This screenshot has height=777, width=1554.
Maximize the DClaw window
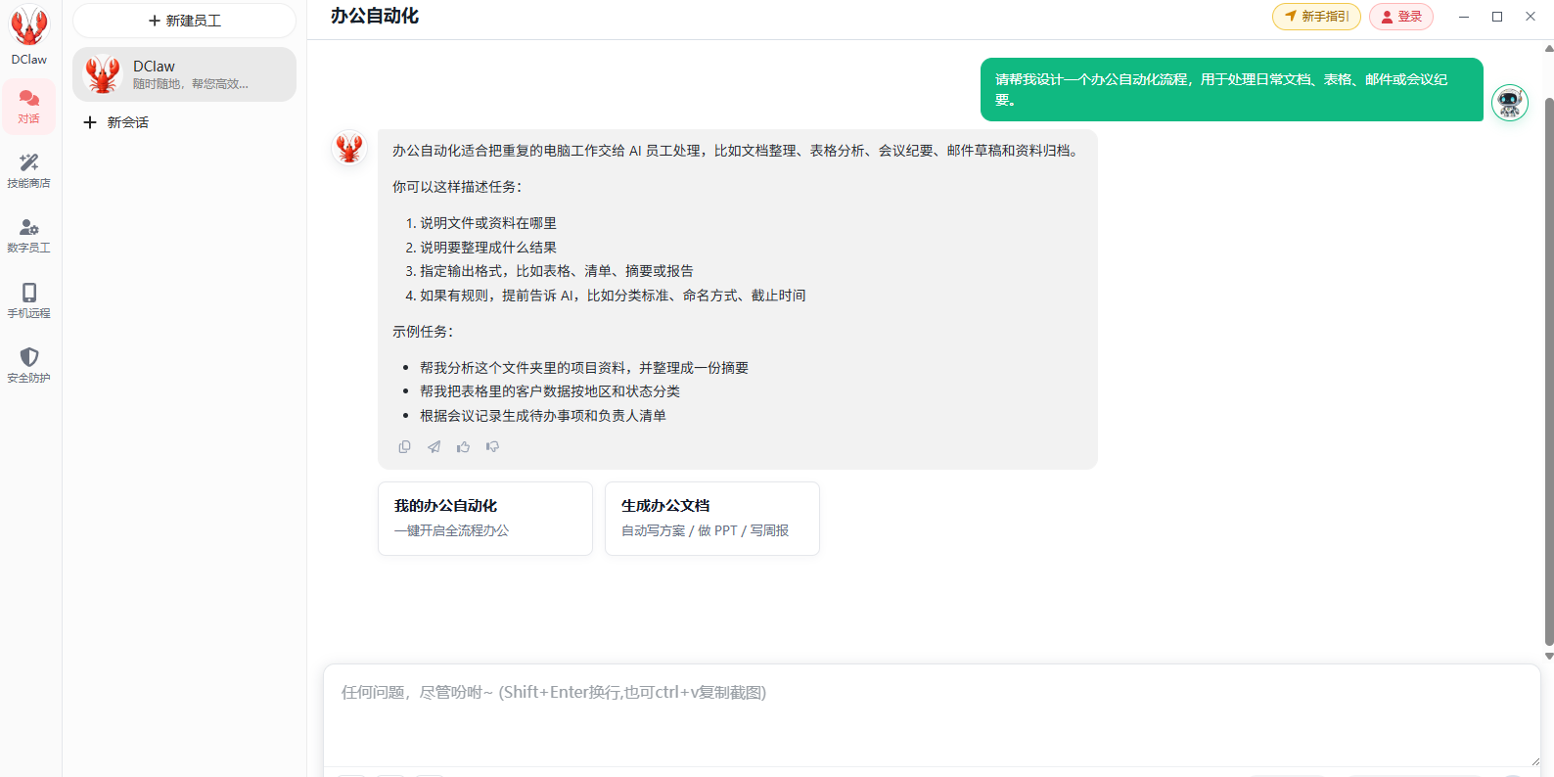point(1497,17)
